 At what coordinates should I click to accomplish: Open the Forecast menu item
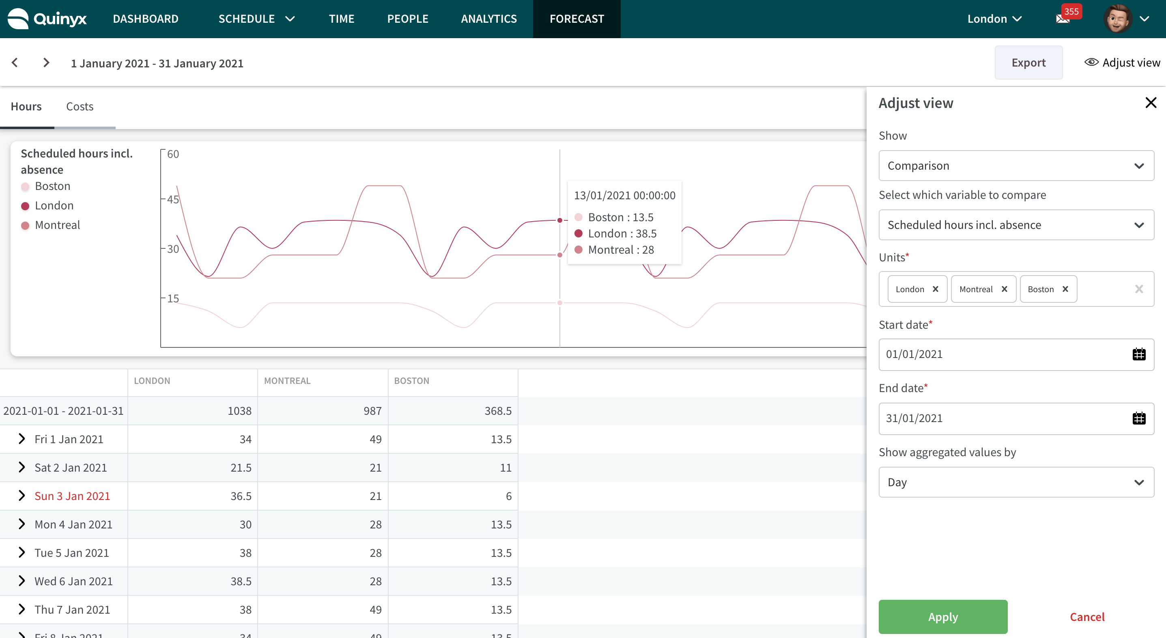click(x=577, y=19)
